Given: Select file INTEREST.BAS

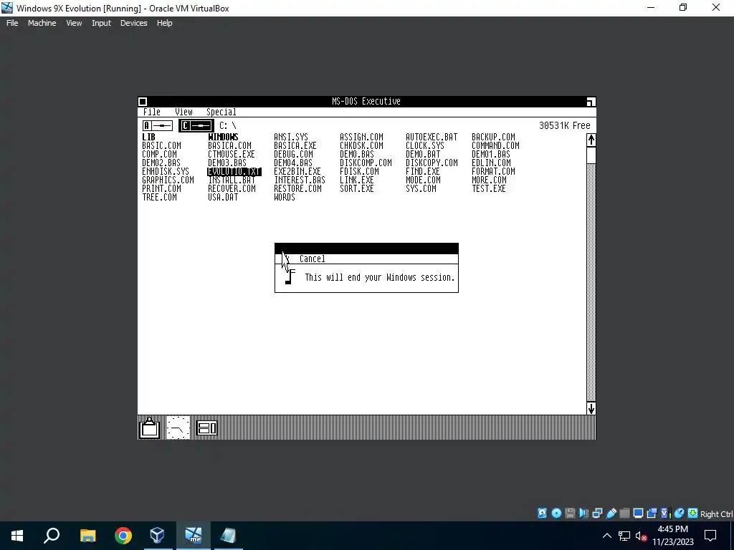Looking at the screenshot, I should [x=299, y=180].
